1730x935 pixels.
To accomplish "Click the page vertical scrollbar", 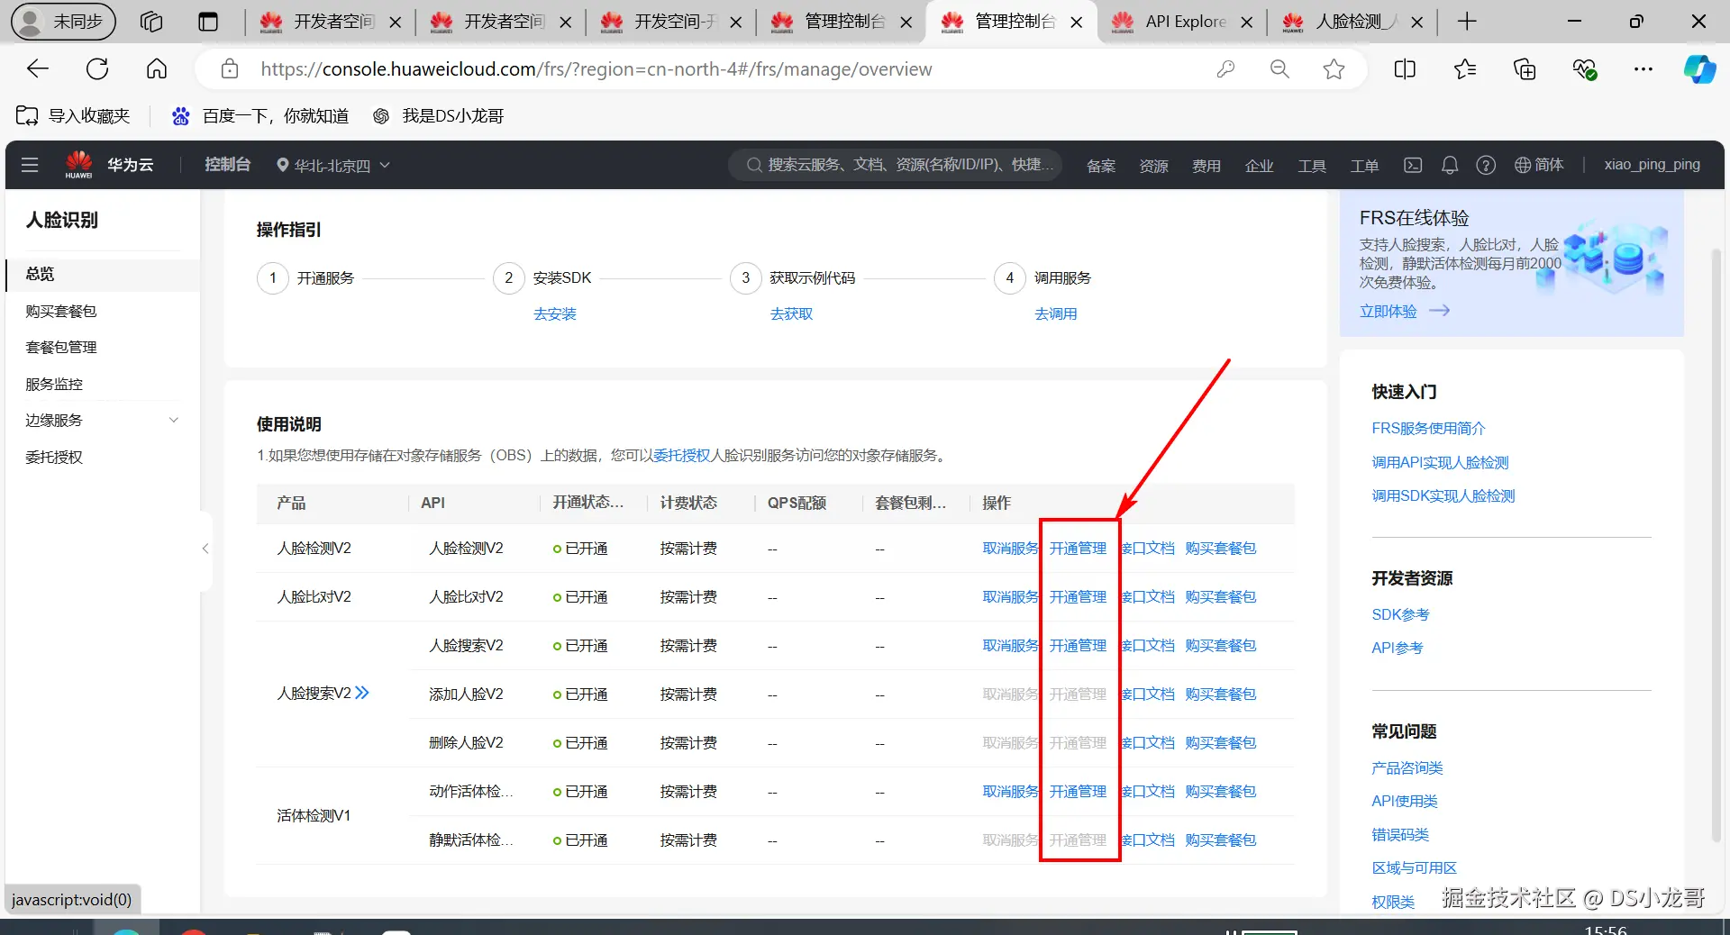I will coord(1716,545).
